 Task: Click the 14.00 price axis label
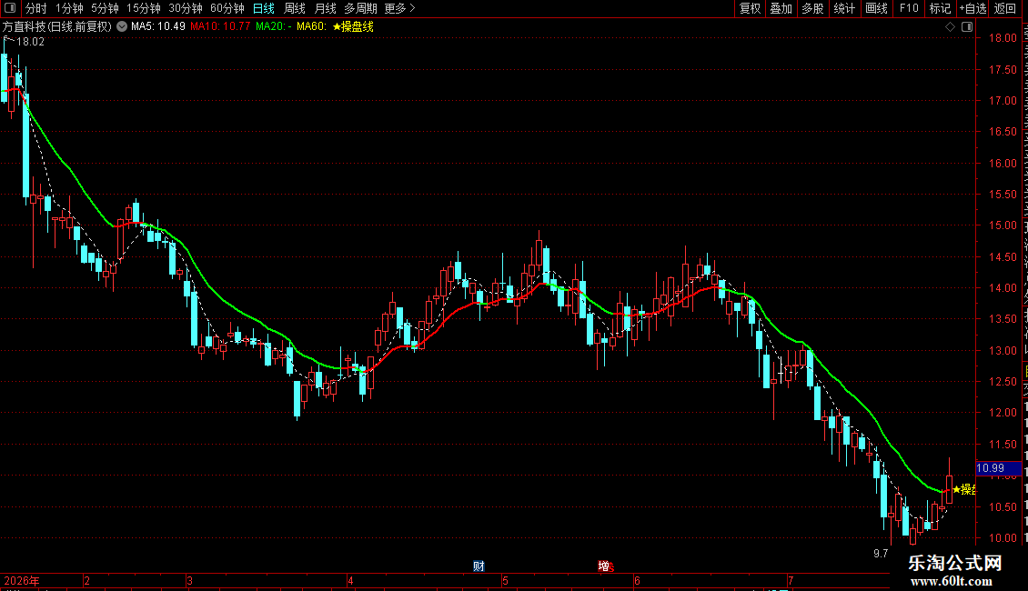pyautogui.click(x=1003, y=287)
